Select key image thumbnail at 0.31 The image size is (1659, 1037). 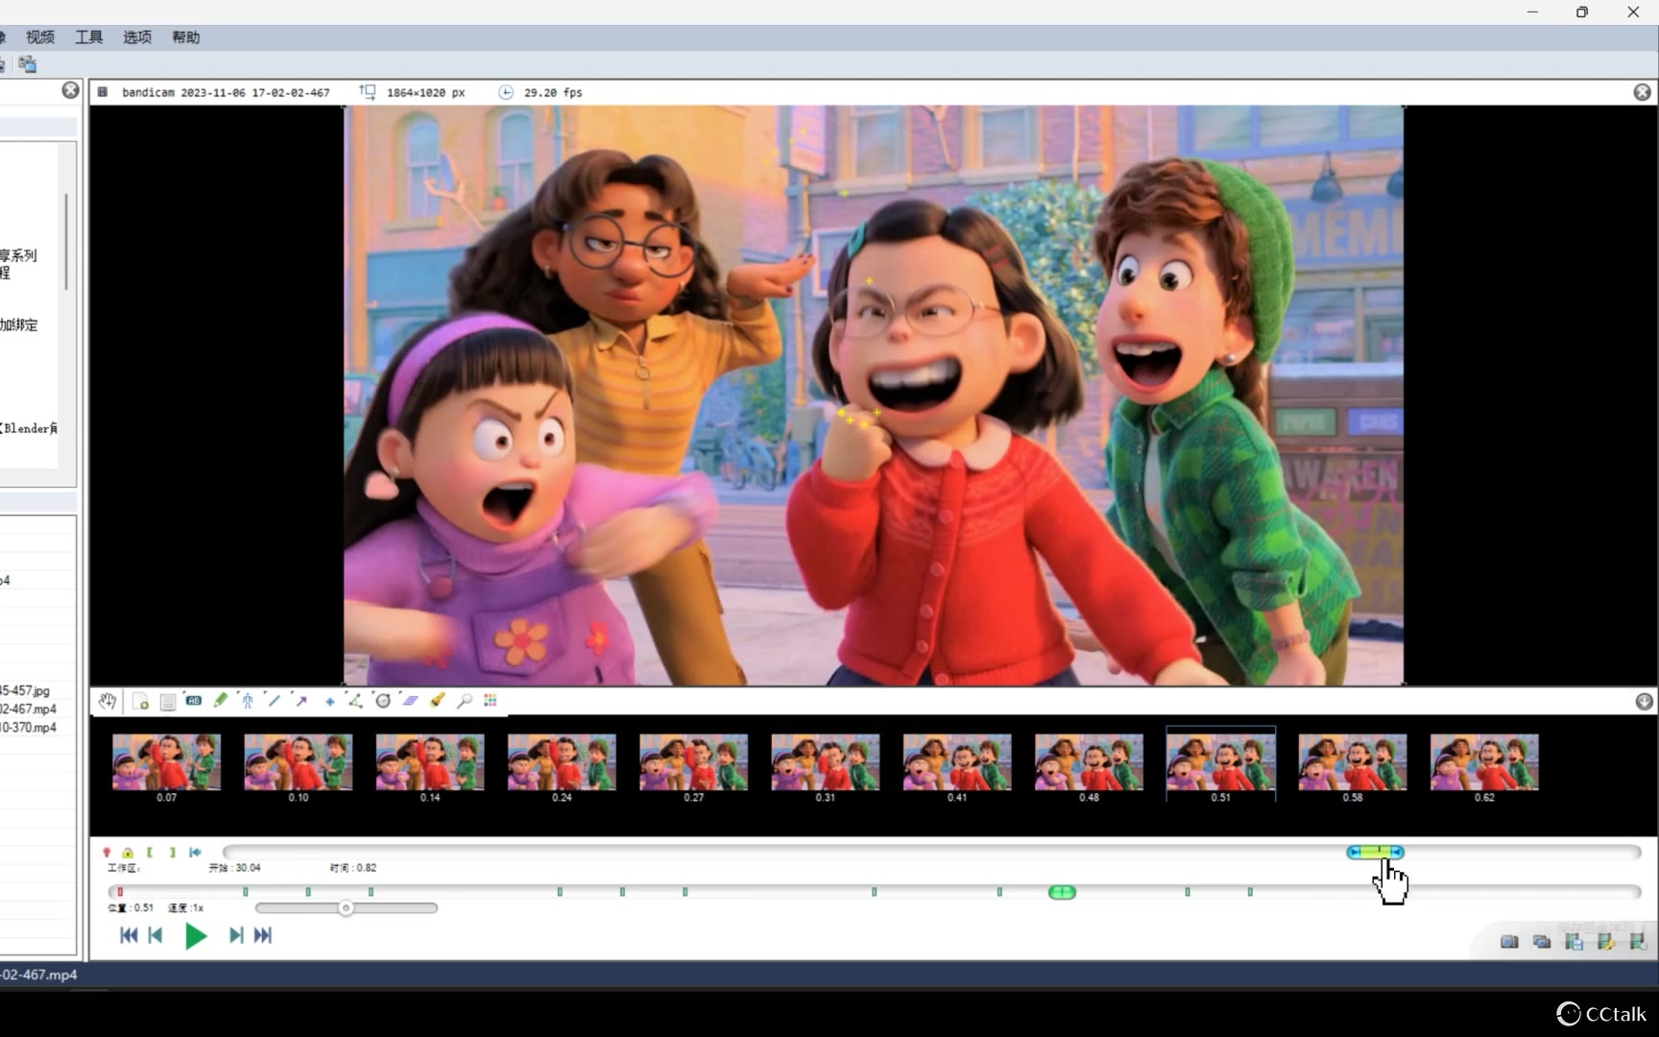826,764
